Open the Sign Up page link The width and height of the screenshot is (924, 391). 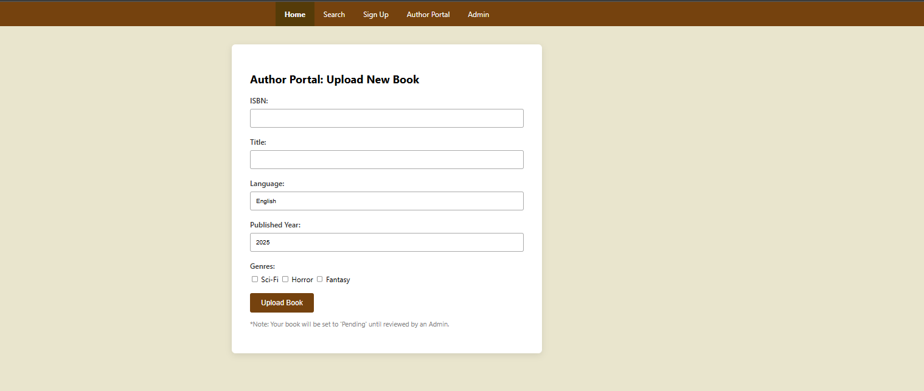pos(375,15)
